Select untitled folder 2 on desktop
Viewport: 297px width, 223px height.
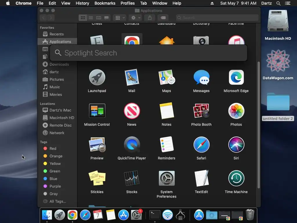tap(278, 107)
